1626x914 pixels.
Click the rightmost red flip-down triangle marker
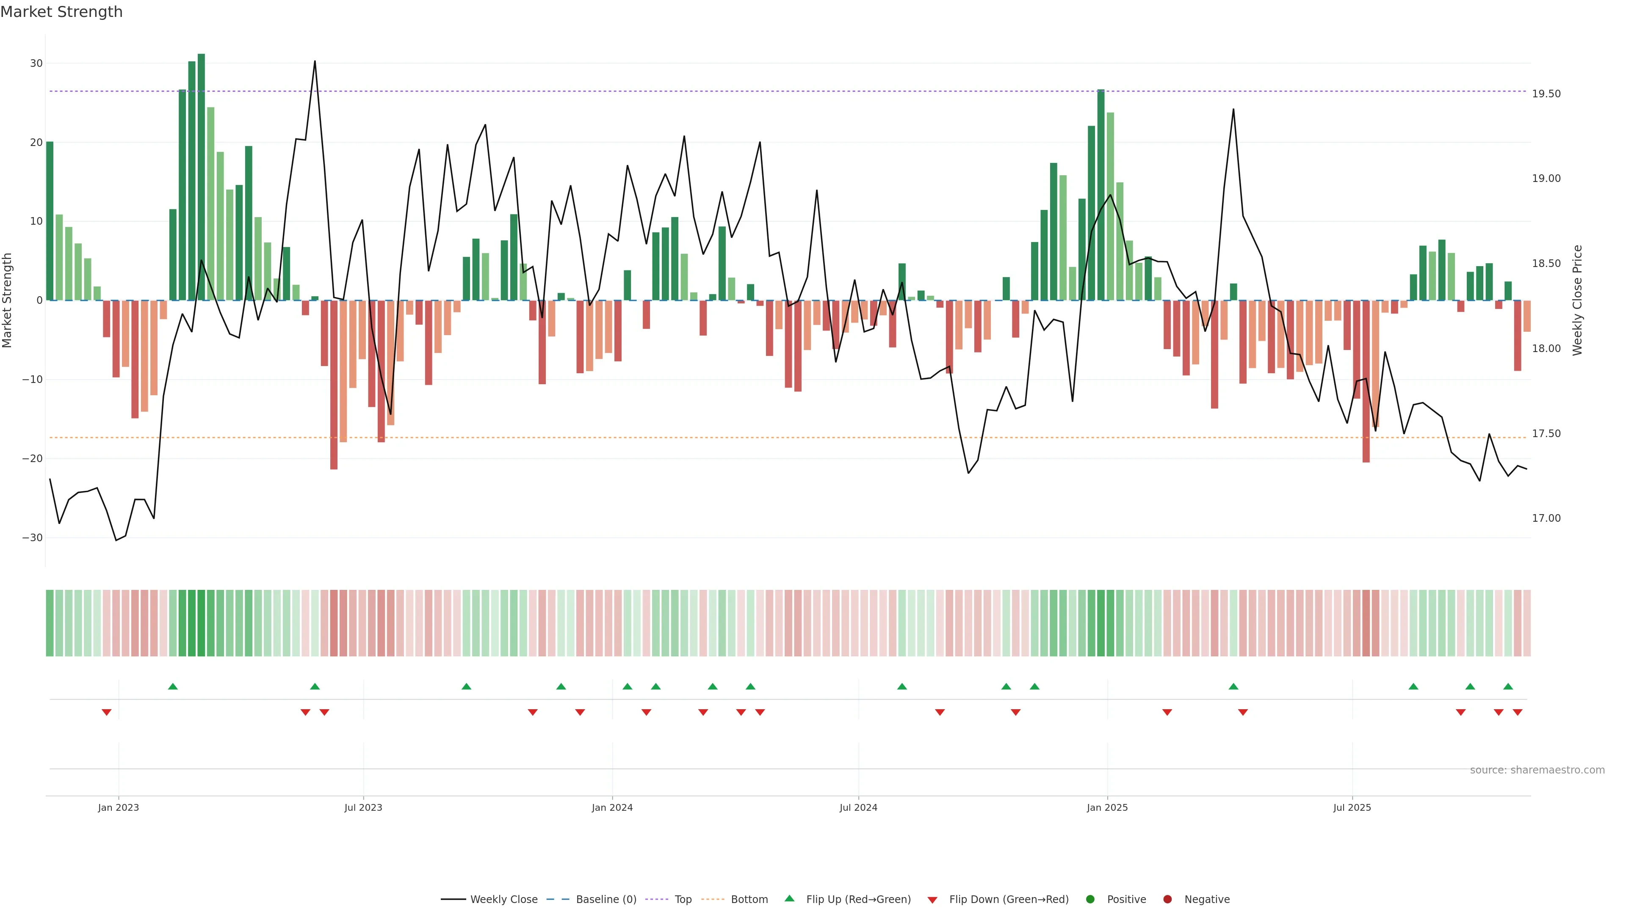pyautogui.click(x=1518, y=712)
